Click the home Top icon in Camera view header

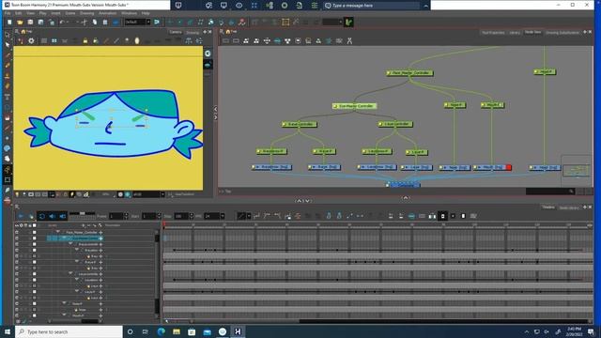pyautogui.click(x=23, y=31)
